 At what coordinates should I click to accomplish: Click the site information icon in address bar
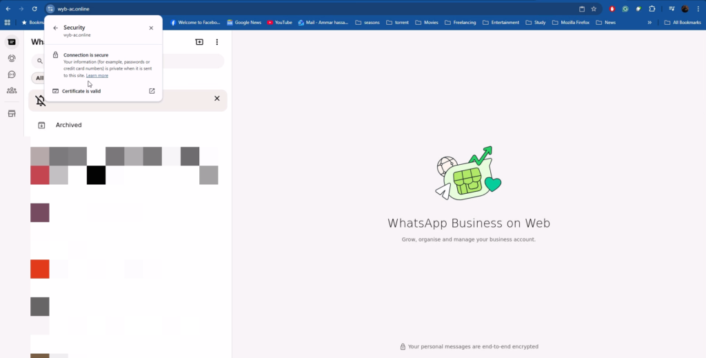click(x=50, y=9)
